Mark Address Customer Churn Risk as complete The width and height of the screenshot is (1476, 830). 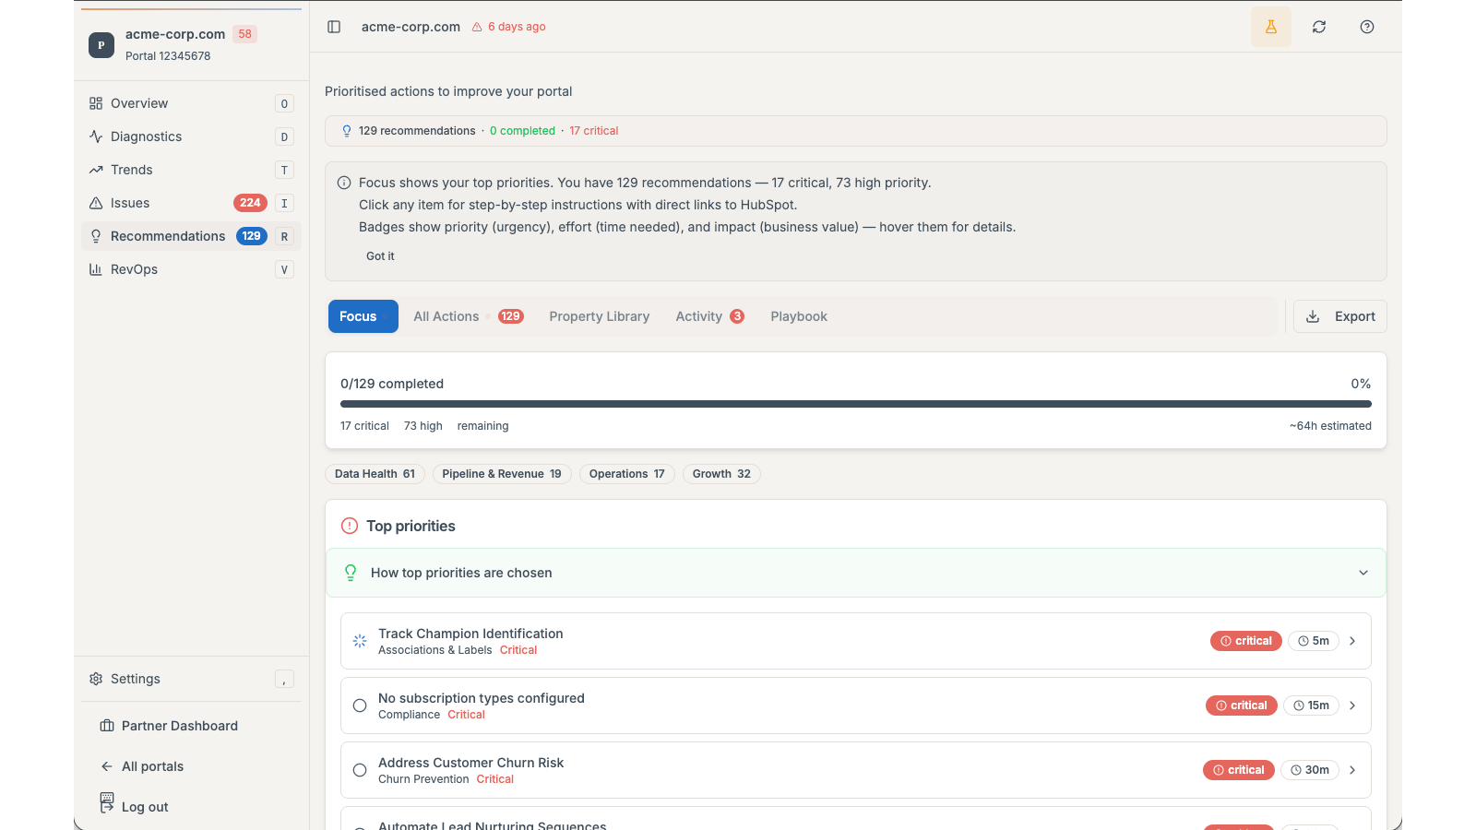tap(360, 770)
